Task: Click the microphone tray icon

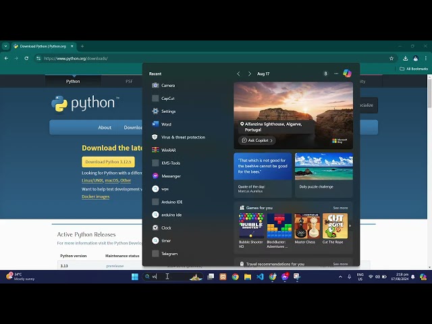Action: [x=349, y=277]
